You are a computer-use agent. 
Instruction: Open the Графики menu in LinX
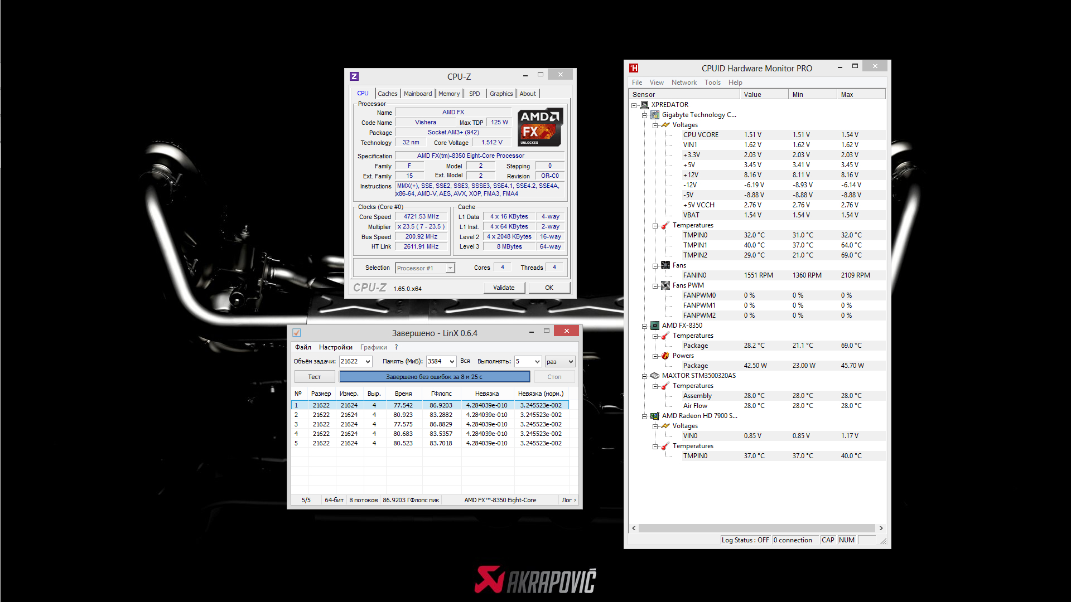[374, 347]
